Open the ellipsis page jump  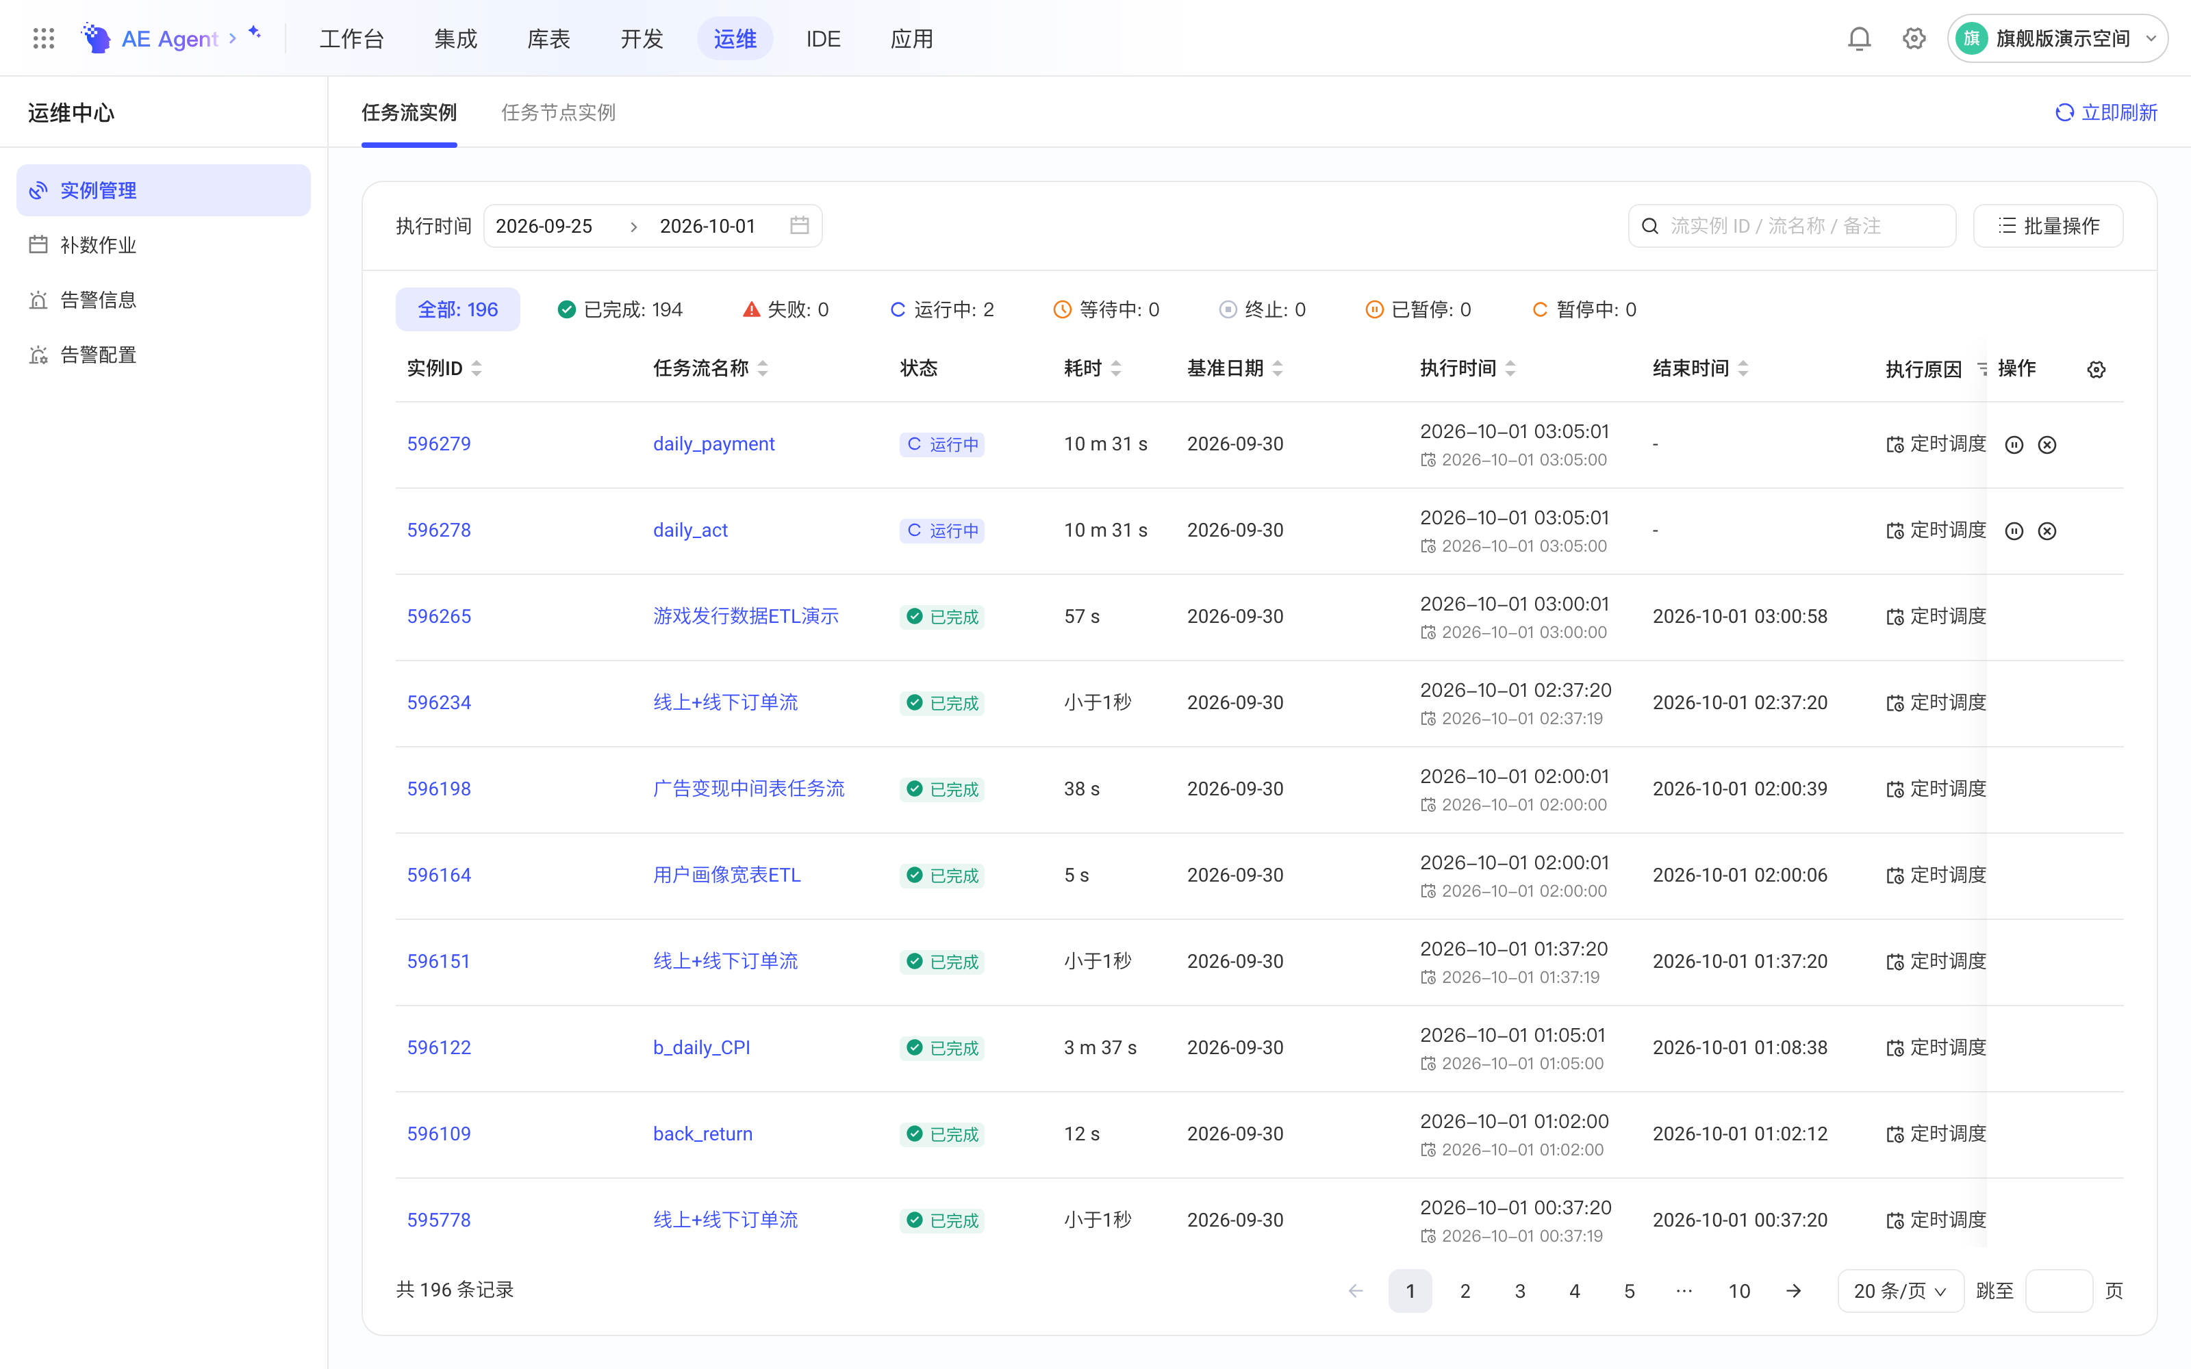(1684, 1290)
